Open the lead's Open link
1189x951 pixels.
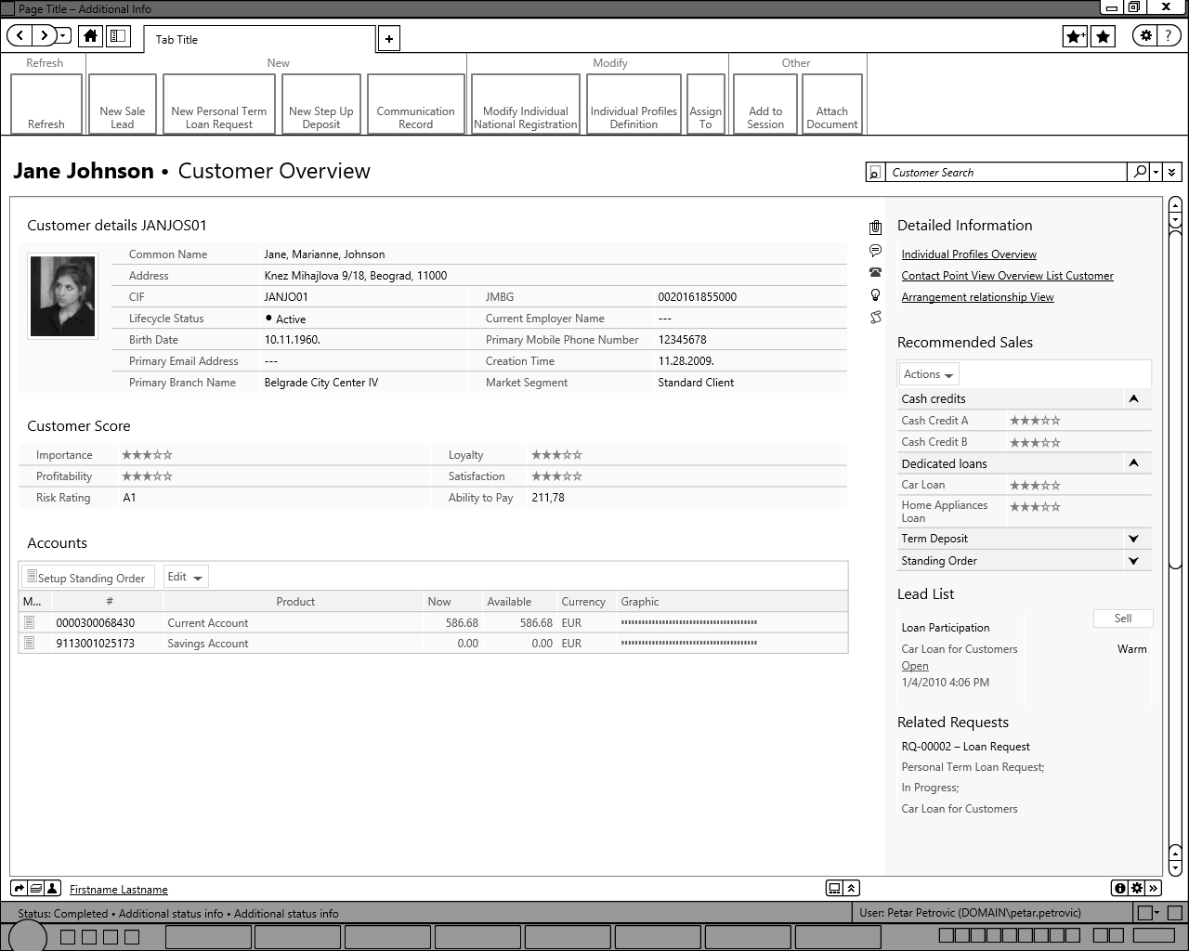(x=915, y=666)
